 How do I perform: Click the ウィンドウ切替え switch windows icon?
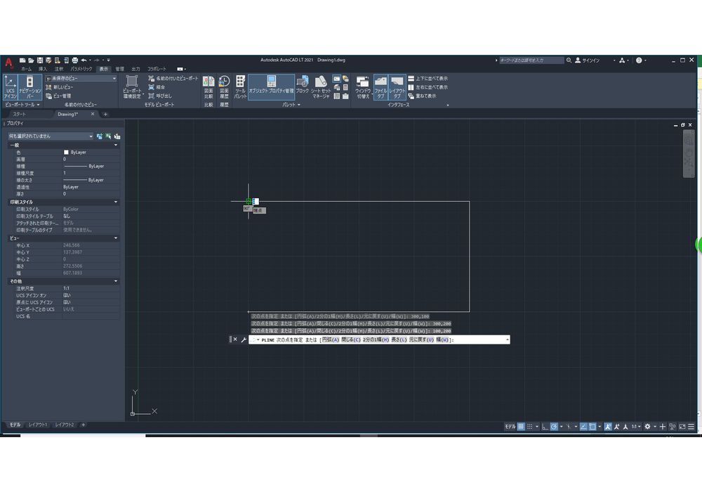coord(363,87)
